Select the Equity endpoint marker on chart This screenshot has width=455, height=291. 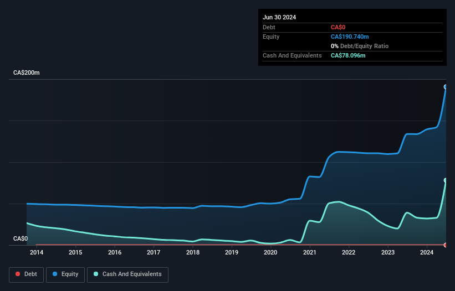tap(446, 87)
